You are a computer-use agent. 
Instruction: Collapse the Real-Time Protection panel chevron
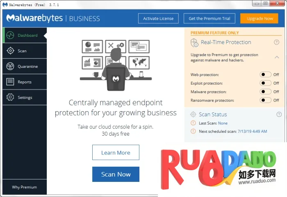pyautogui.click(x=277, y=57)
